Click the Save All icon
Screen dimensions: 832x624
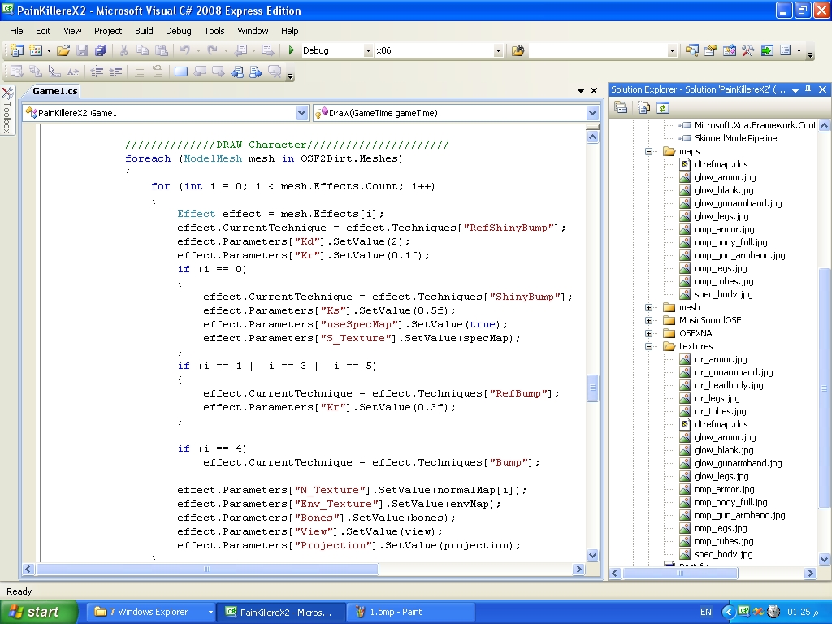pyautogui.click(x=100, y=50)
